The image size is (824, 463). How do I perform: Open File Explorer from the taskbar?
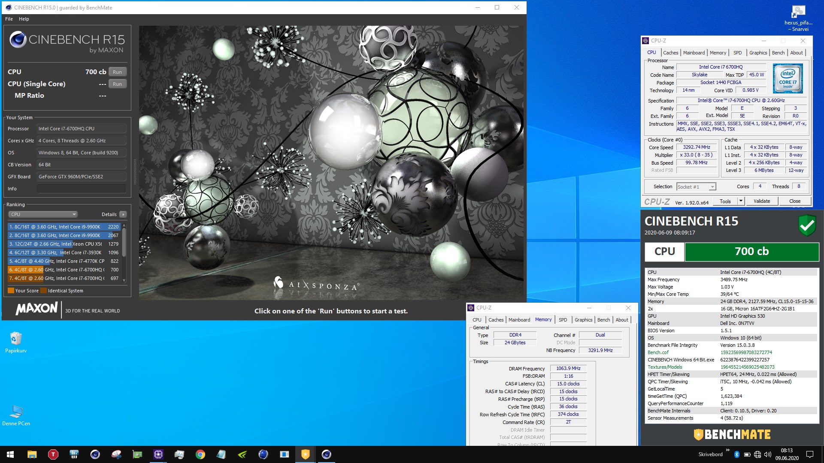(x=32, y=454)
